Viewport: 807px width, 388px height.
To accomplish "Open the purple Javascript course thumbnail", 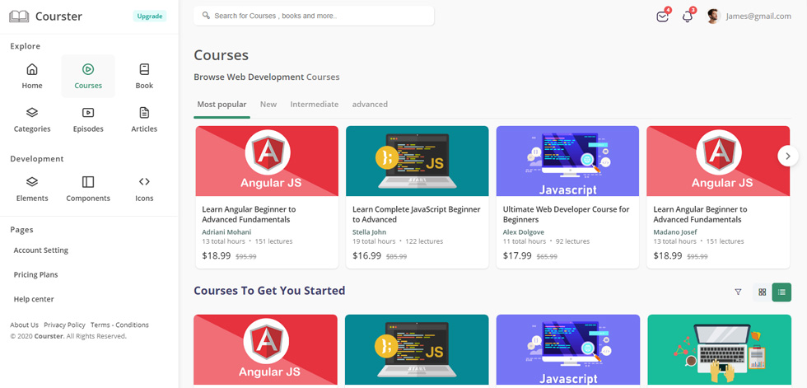I will click(567, 161).
